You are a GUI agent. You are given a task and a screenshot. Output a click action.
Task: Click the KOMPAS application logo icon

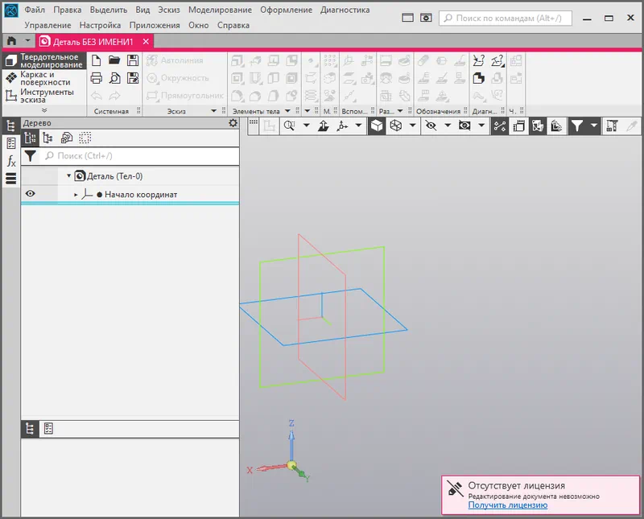pos(11,10)
